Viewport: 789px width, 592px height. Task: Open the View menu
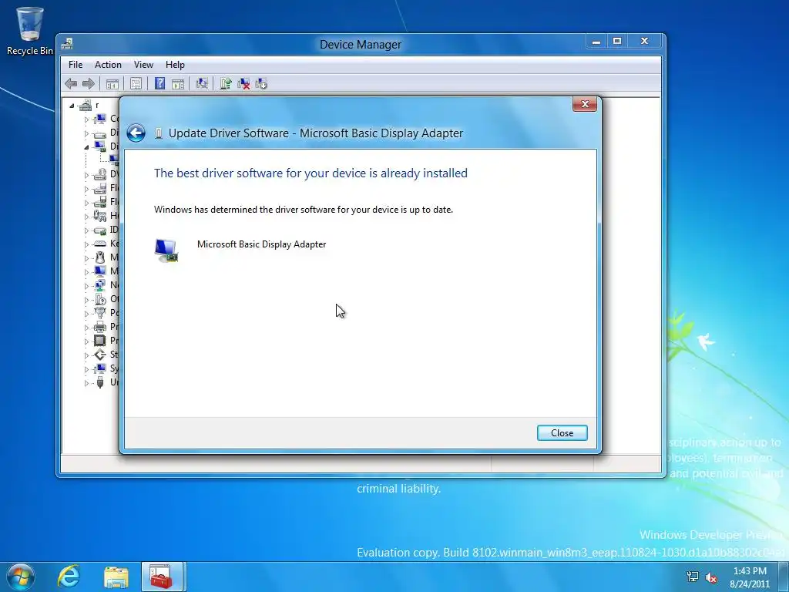[x=143, y=65]
